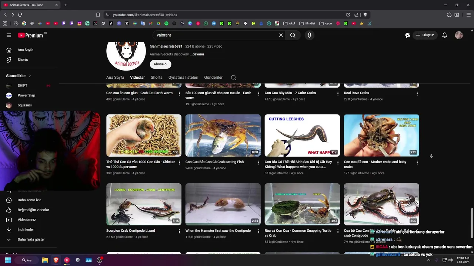Open Shorts from the left sidebar

(x=22, y=59)
